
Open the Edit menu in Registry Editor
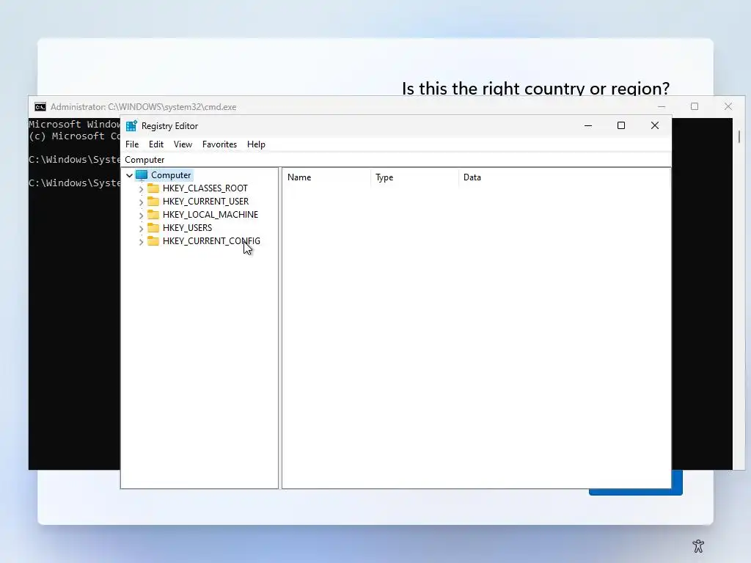156,144
